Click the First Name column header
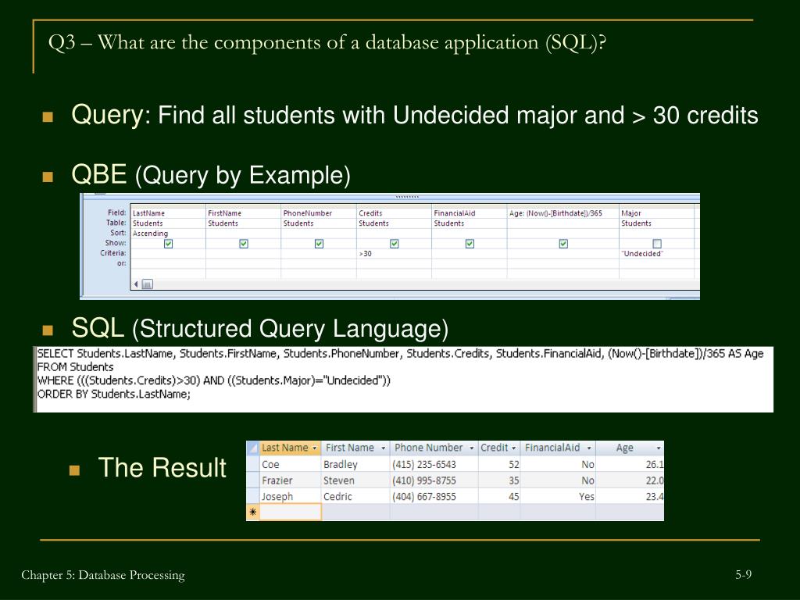The width and height of the screenshot is (800, 600). [x=349, y=448]
